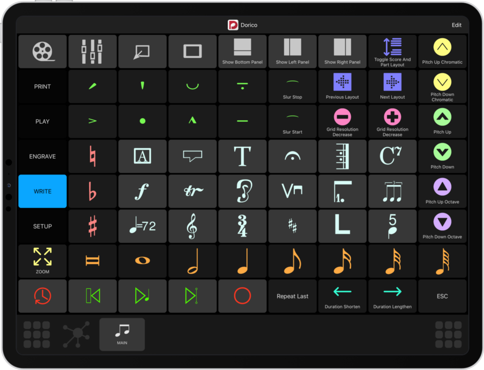Image resolution: width=484 pixels, height=370 pixels.
Task: Click the fermata hold icon
Action: click(x=293, y=156)
